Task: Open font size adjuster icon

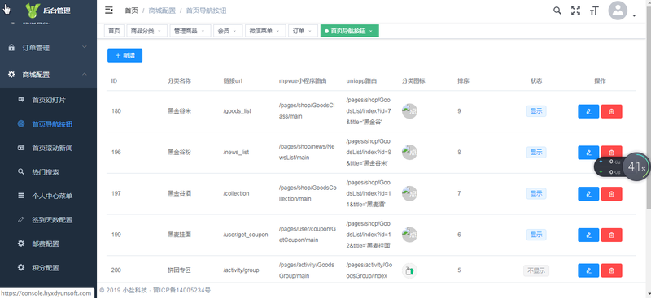Action: (x=594, y=11)
